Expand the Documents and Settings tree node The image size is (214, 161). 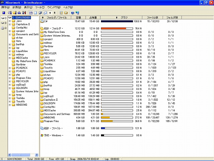[10, 34]
